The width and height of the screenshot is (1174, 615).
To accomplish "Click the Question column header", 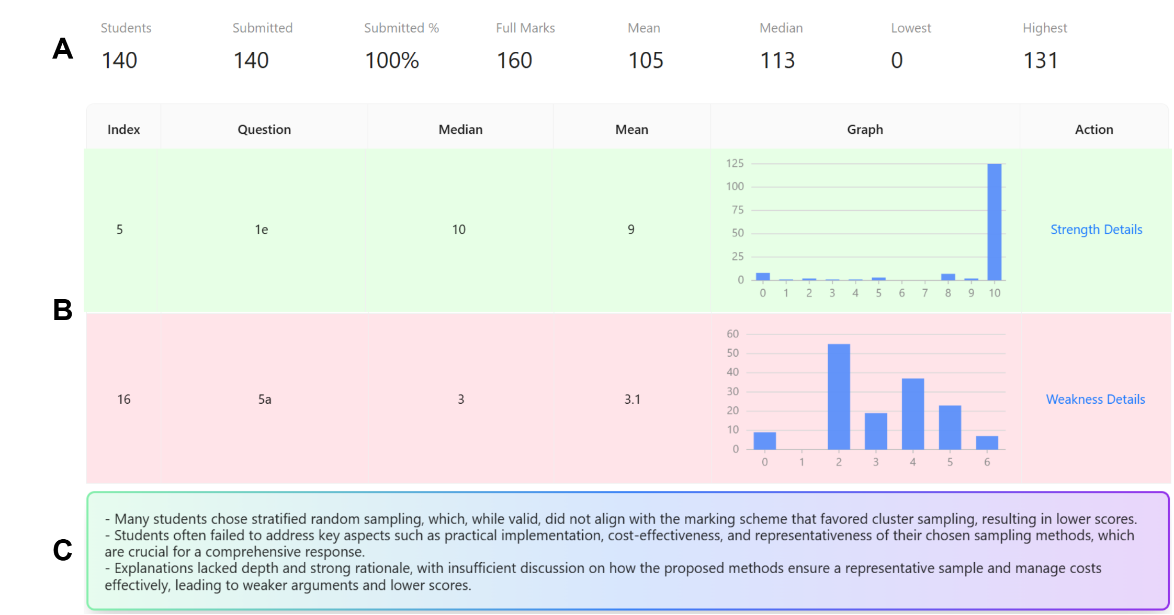I will [x=264, y=130].
